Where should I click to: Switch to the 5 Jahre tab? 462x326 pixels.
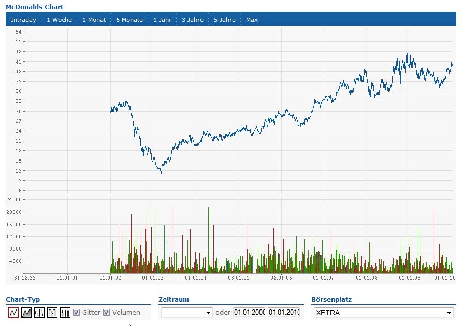(x=224, y=20)
